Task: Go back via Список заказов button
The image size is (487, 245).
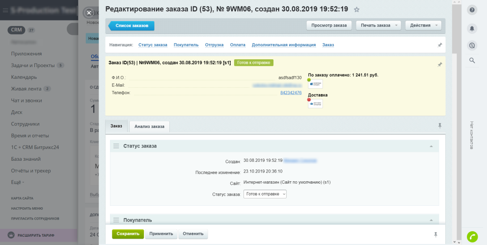Action: click(x=132, y=26)
